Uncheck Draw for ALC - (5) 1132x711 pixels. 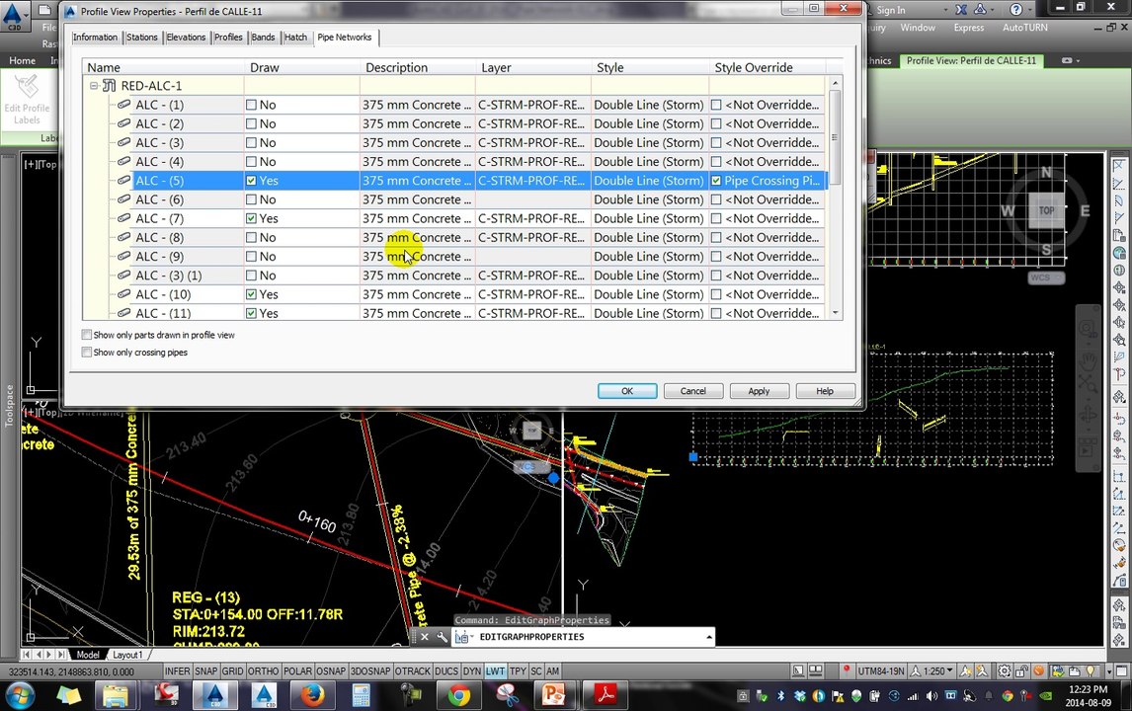click(x=251, y=181)
